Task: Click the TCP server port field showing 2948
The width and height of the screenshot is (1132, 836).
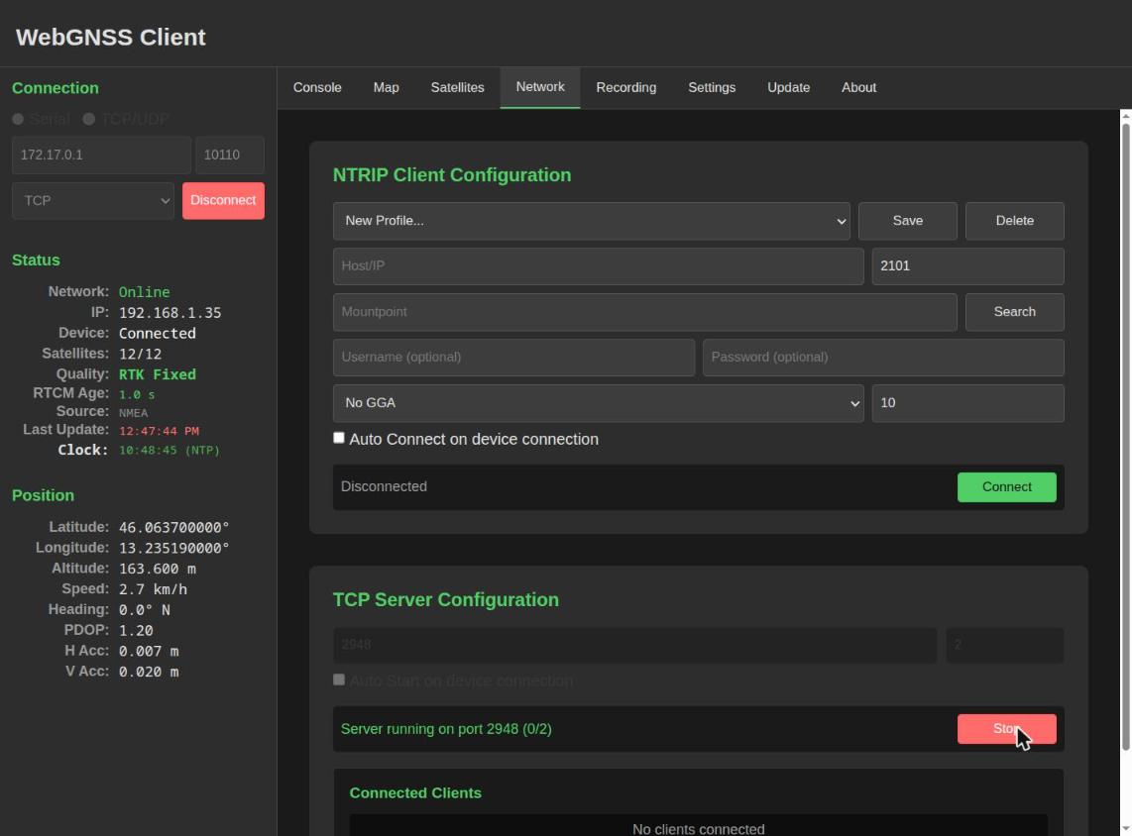Action: pyautogui.click(x=634, y=645)
